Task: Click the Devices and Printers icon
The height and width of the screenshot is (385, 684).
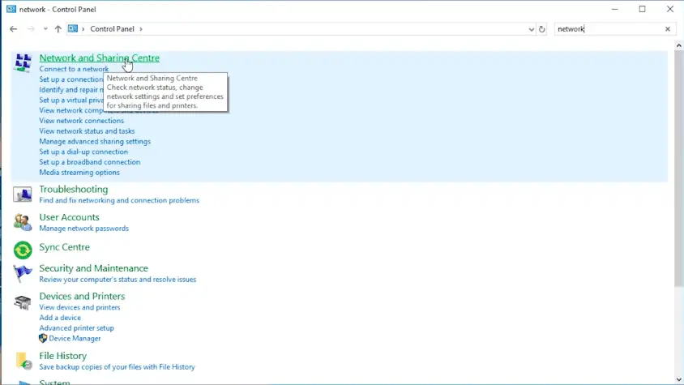Action: pyautogui.click(x=22, y=302)
